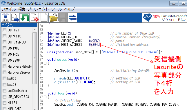
Task: Click the ライブラリ panel header
Action: click(19, 25)
